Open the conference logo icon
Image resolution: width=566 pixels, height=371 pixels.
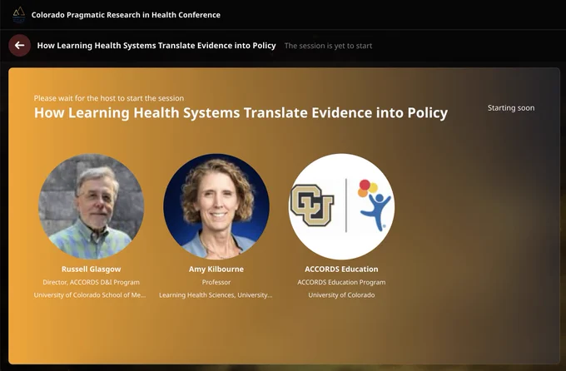tap(19, 15)
